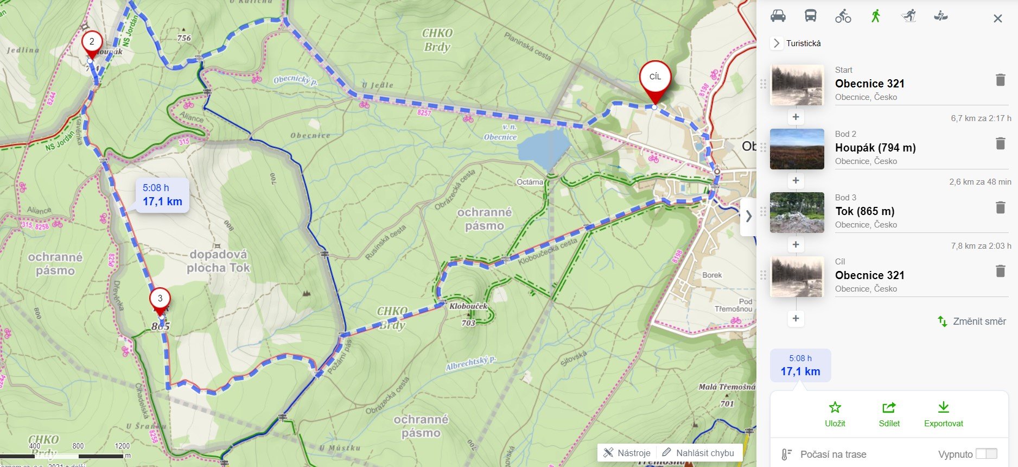Viewport: 1018px width, 467px height.
Task: Collapse the side panel with arrow
Action: pos(749,216)
